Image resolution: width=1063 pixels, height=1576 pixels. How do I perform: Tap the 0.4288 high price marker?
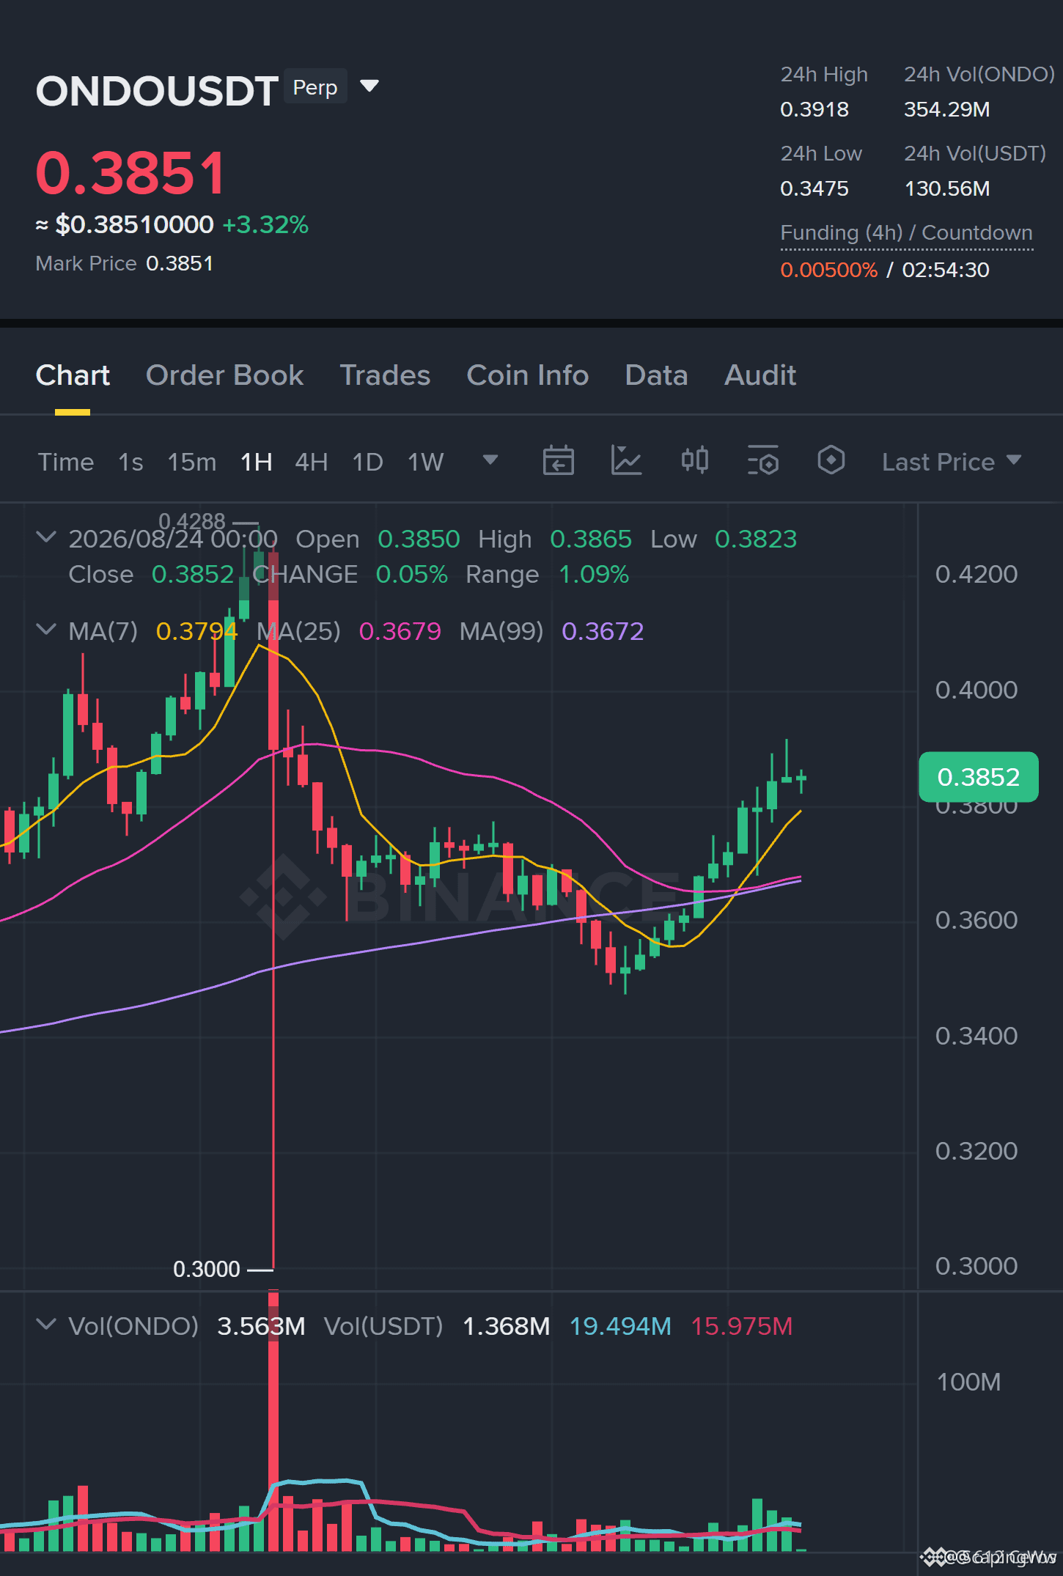tap(191, 521)
